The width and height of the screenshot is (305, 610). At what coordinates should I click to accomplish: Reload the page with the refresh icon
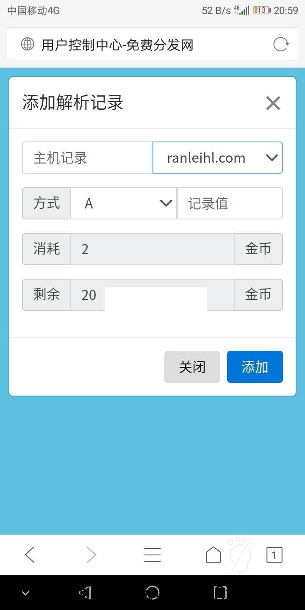(281, 44)
